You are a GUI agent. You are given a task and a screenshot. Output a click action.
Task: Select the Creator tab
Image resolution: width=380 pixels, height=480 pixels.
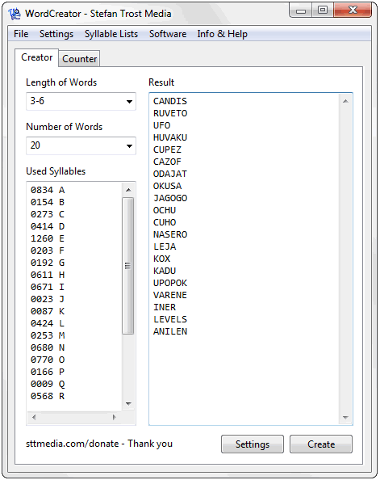point(36,57)
